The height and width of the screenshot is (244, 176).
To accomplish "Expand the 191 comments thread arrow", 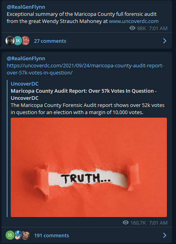I will [165, 235].
